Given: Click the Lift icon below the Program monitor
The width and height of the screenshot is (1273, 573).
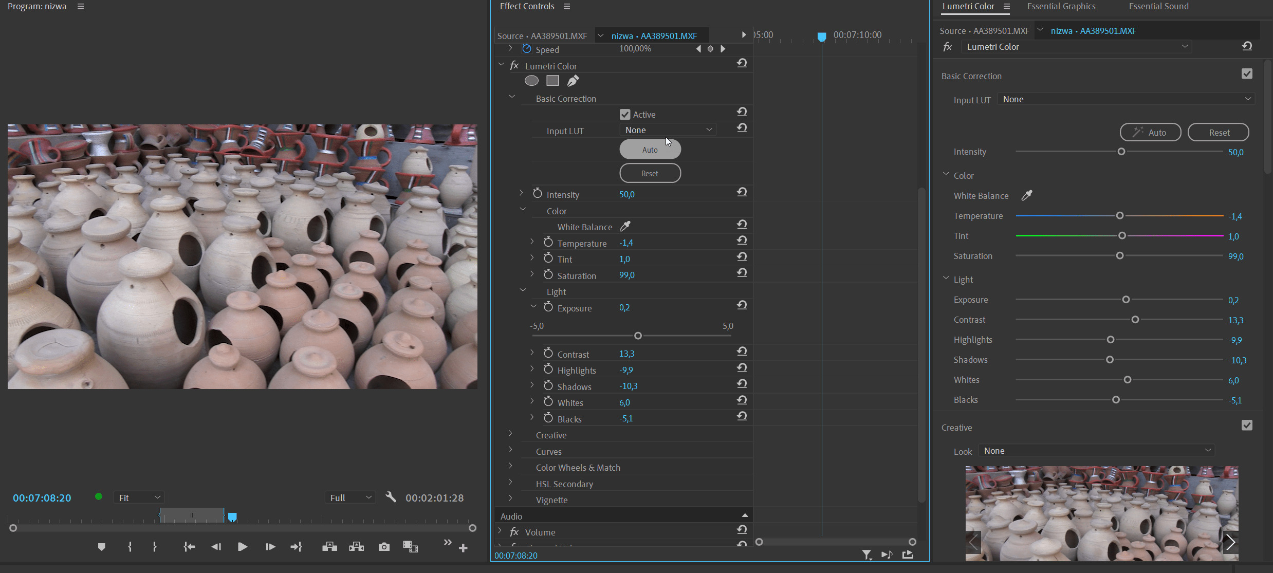Looking at the screenshot, I should click(329, 547).
